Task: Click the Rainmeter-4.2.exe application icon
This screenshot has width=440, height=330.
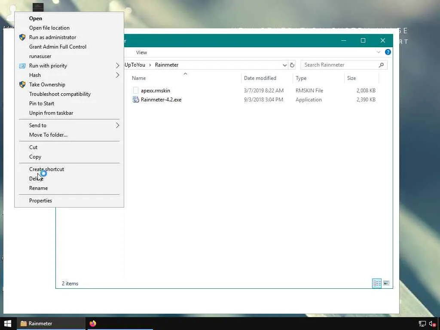Action: pyautogui.click(x=136, y=99)
